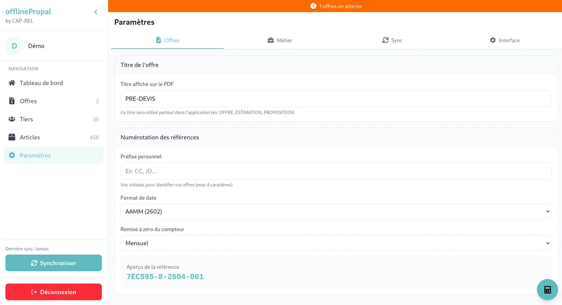Image resolution: width=562 pixels, height=305 pixels.
Task: Click the Démo user name
Action: pyautogui.click(x=36, y=46)
